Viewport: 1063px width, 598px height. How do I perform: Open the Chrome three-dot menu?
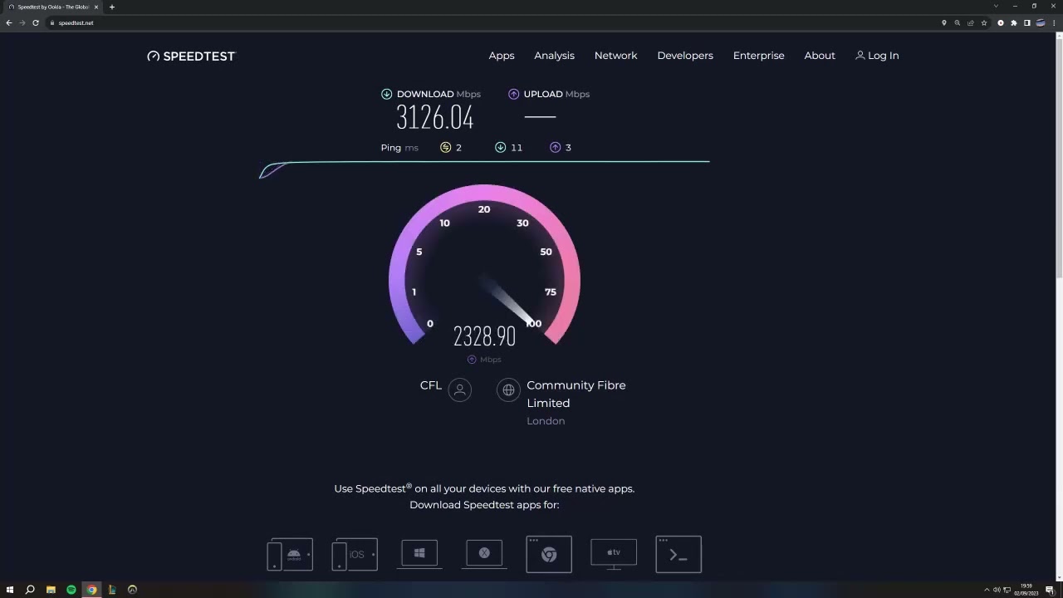pos(1054,22)
